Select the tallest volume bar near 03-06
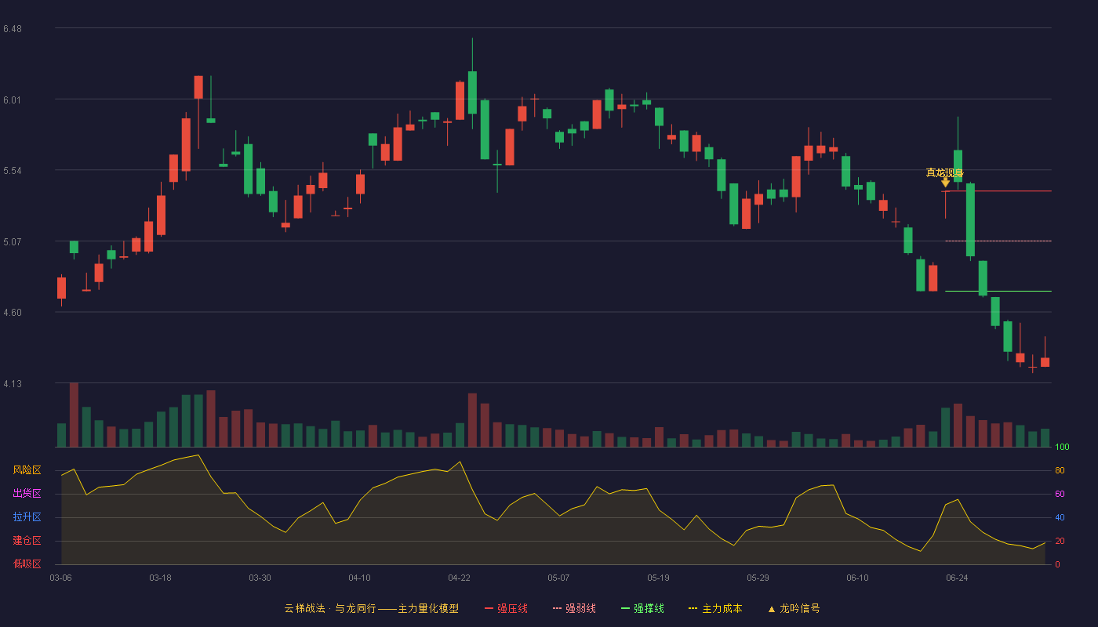Viewport: 1098px width, 627px height. (x=74, y=415)
